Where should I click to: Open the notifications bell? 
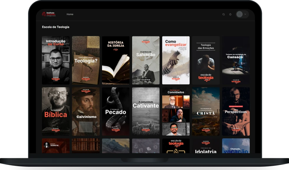tap(230, 14)
